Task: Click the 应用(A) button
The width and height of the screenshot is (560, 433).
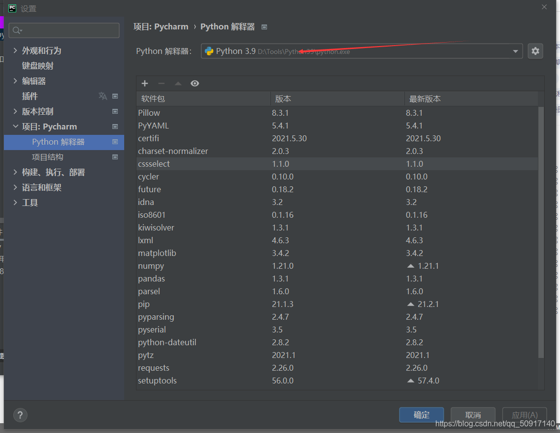Action: [524, 415]
